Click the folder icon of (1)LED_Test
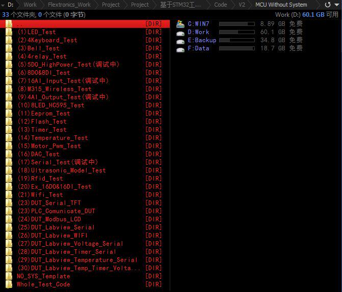Screen dimensions: 342x292 9,32
